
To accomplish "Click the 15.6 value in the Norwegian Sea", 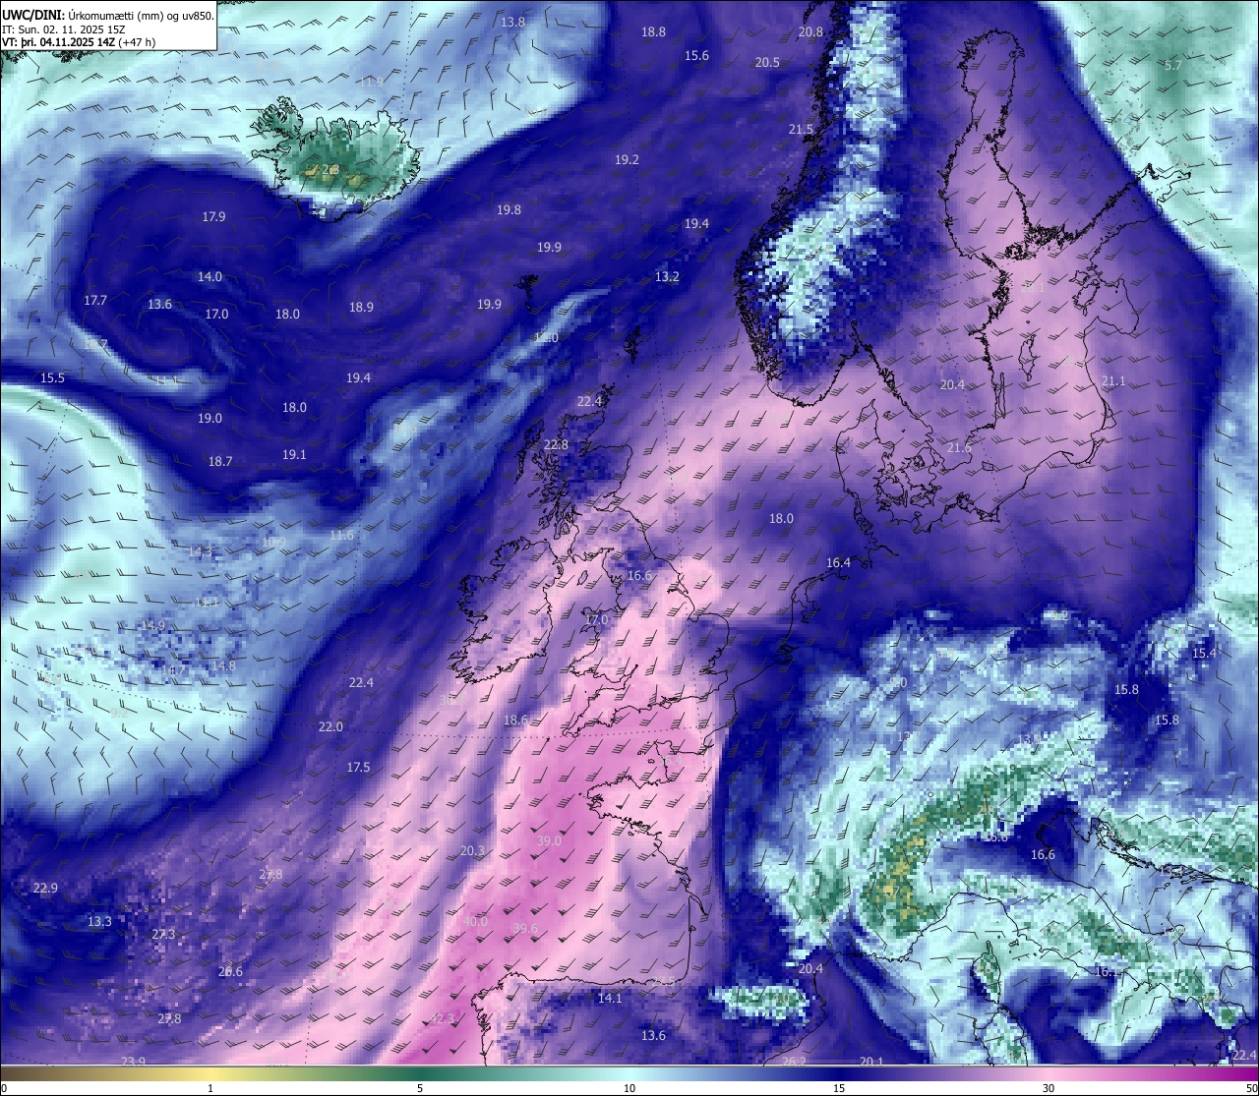I will coord(696,55).
